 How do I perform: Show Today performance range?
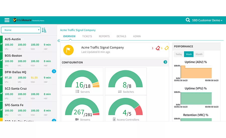[179, 54]
